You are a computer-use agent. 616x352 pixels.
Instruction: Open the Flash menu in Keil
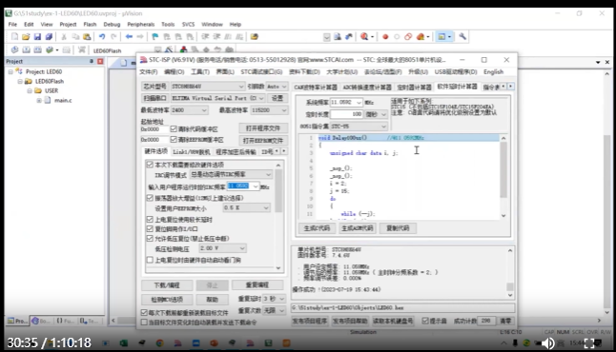90,25
